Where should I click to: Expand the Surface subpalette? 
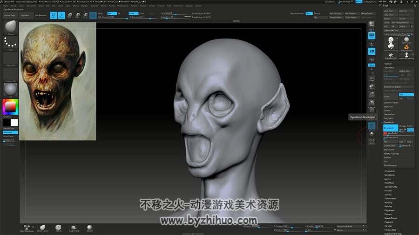click(x=388, y=195)
